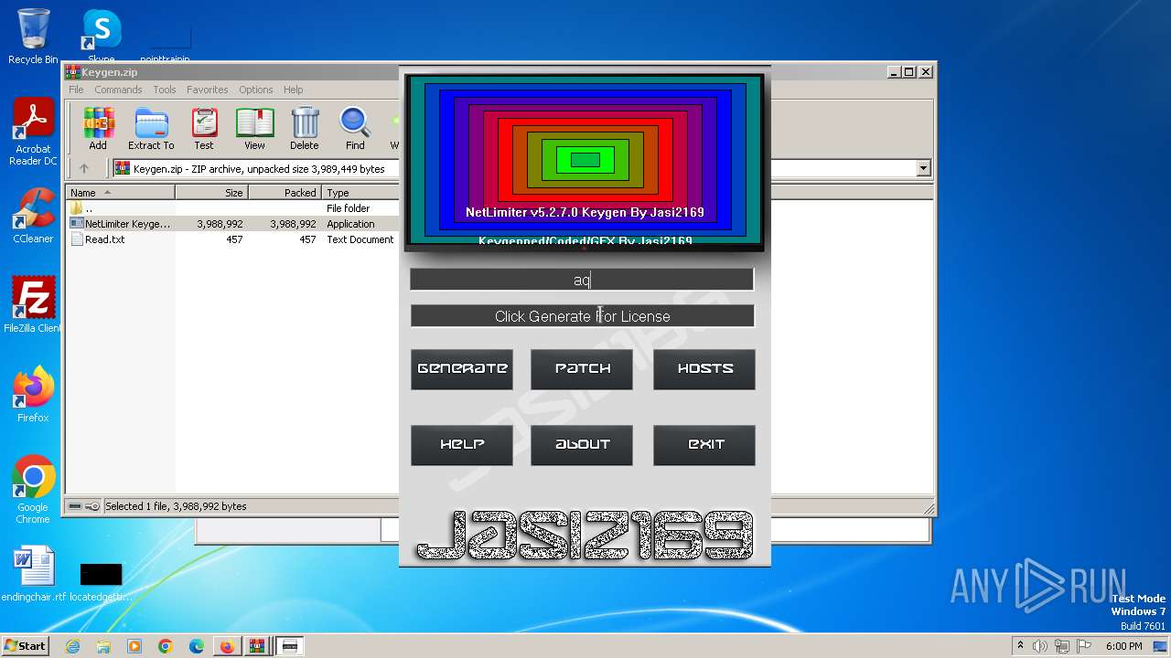Click the WinRAR Find icon
The height and width of the screenshot is (658, 1171).
pyautogui.click(x=355, y=129)
